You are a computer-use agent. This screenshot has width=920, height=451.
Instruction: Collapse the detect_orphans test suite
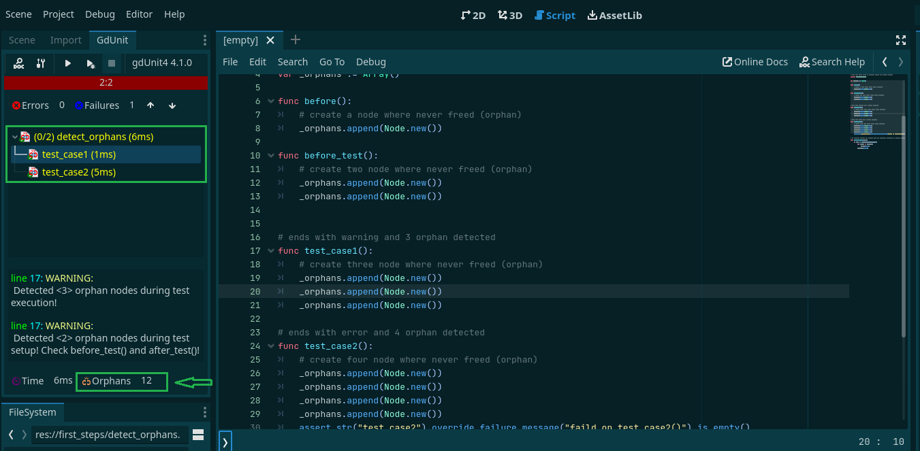click(15, 137)
